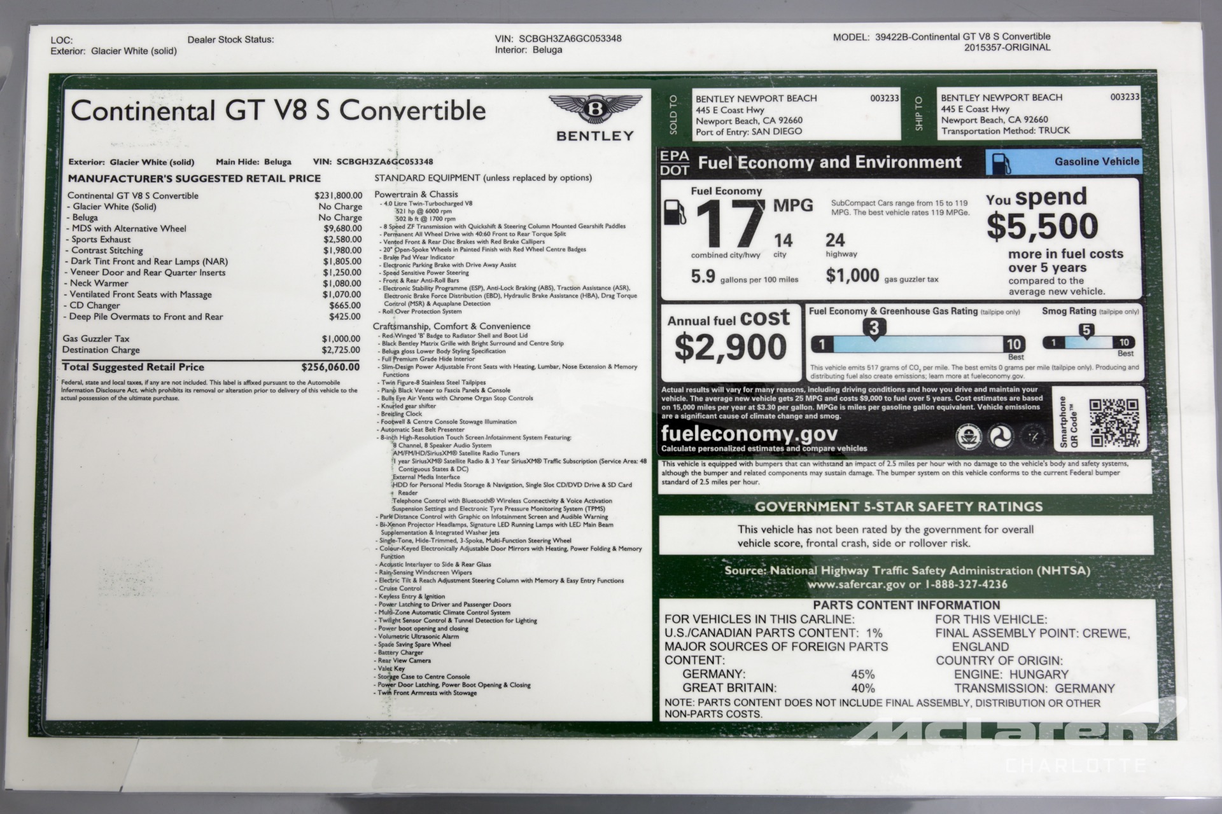1222x814 pixels.
Task: Click the $2,900 annual fuel cost
Action: 731,347
